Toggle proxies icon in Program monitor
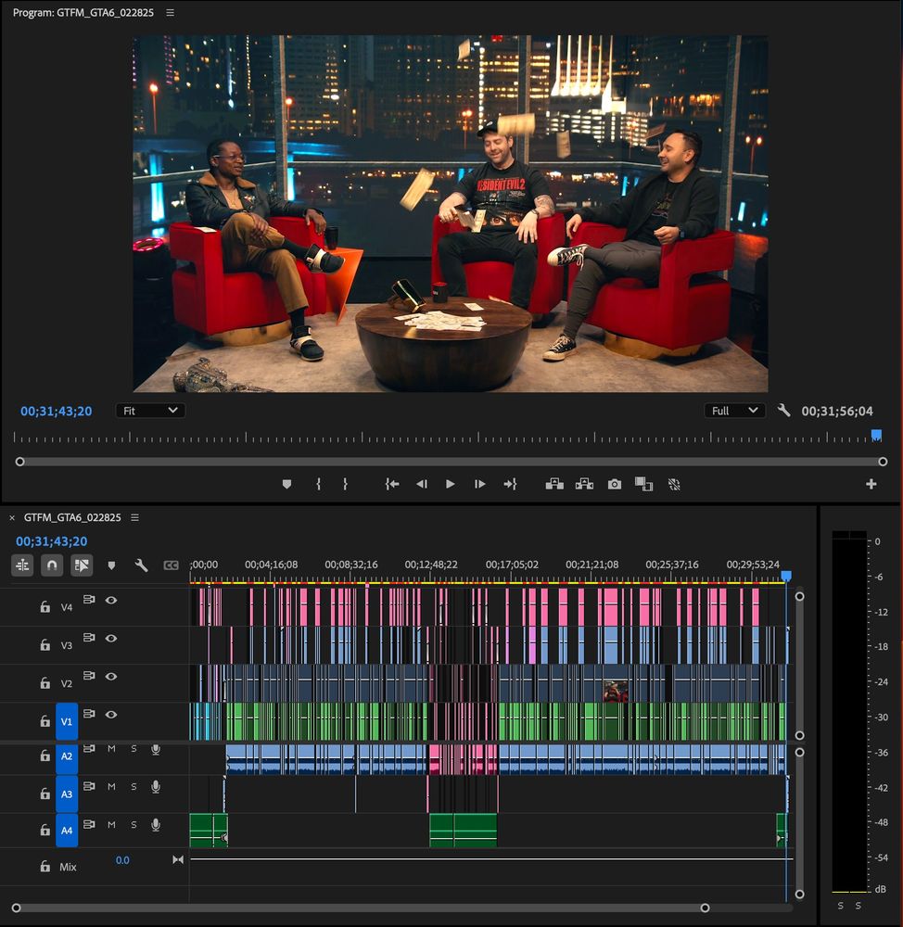Viewport: 903px width, 927px height. point(674,484)
